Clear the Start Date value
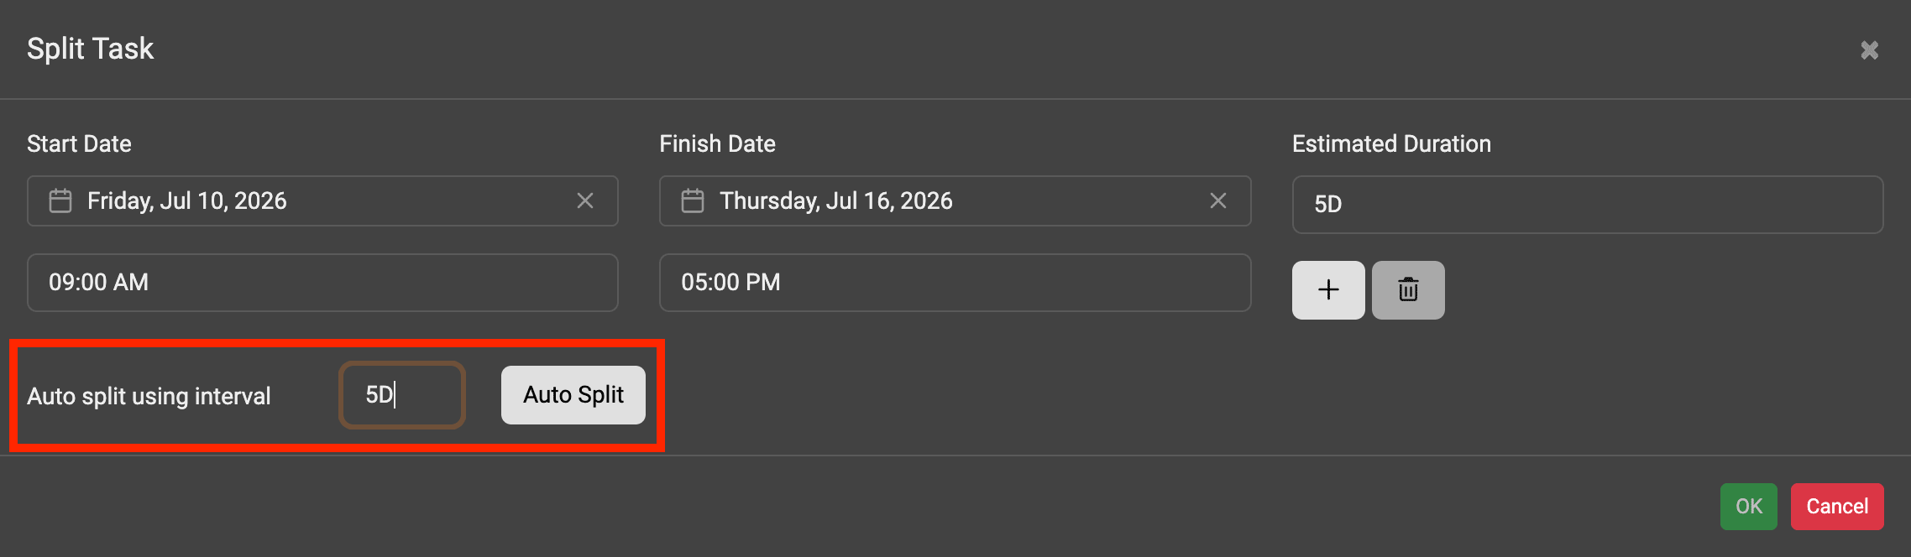 (585, 201)
